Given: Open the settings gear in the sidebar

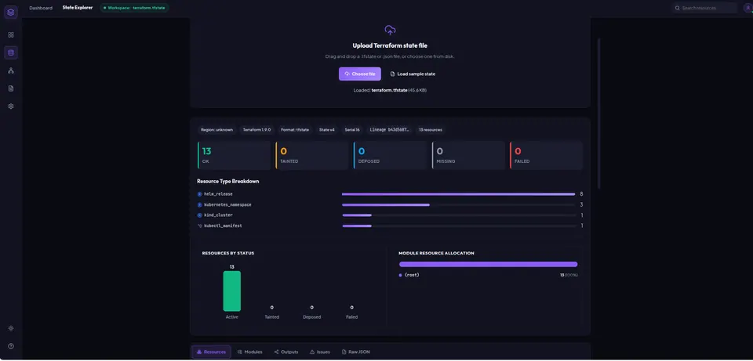Looking at the screenshot, I should 11,106.
